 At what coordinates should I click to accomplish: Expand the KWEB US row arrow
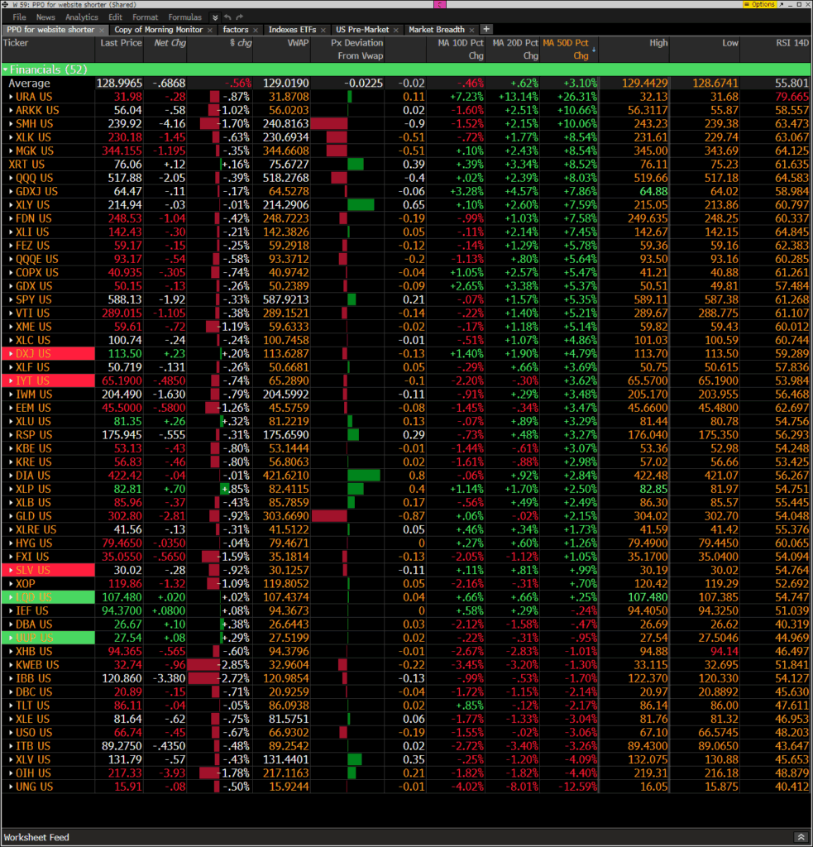pyautogui.click(x=11, y=665)
